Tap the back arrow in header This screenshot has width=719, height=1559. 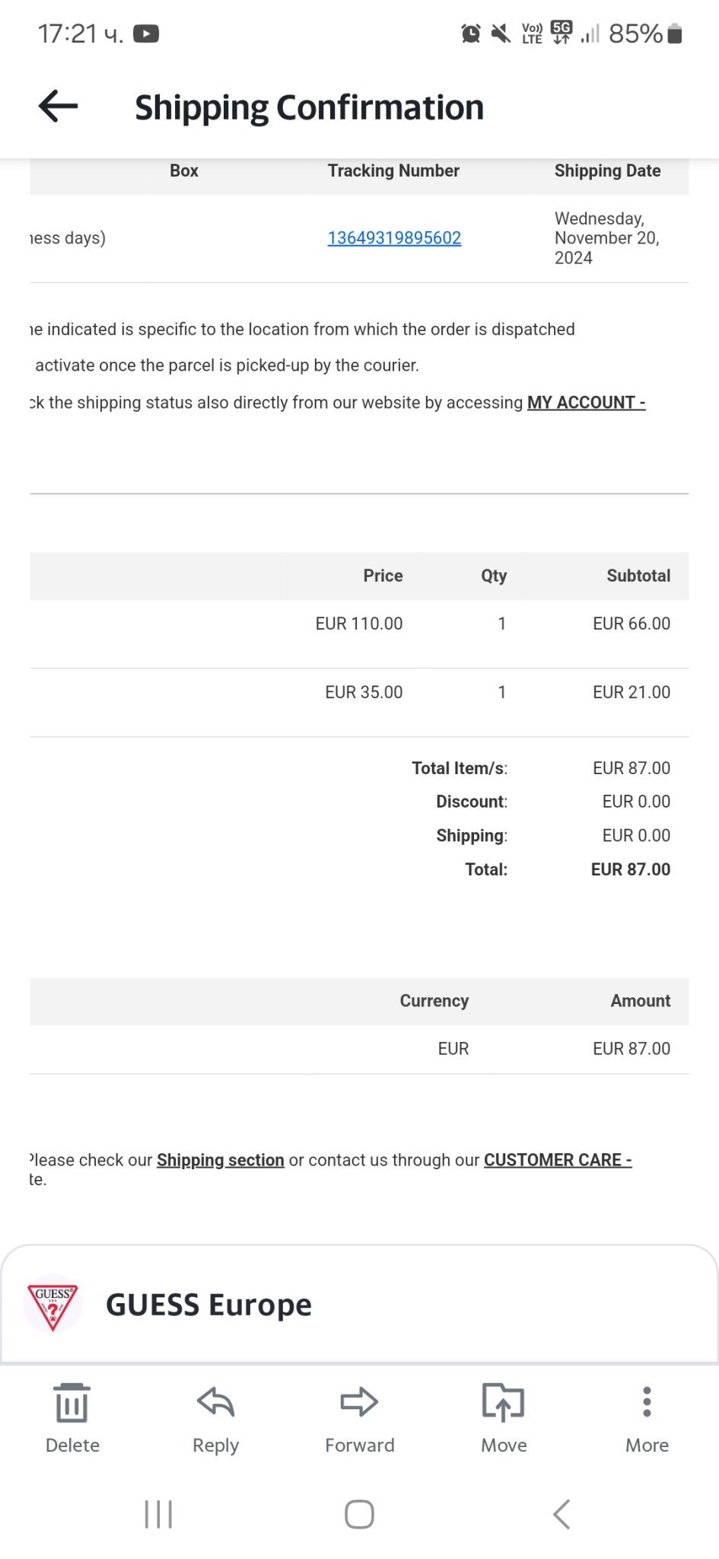click(x=59, y=106)
